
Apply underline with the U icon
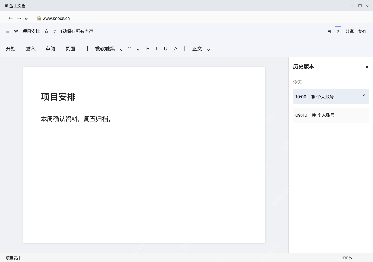click(x=166, y=49)
